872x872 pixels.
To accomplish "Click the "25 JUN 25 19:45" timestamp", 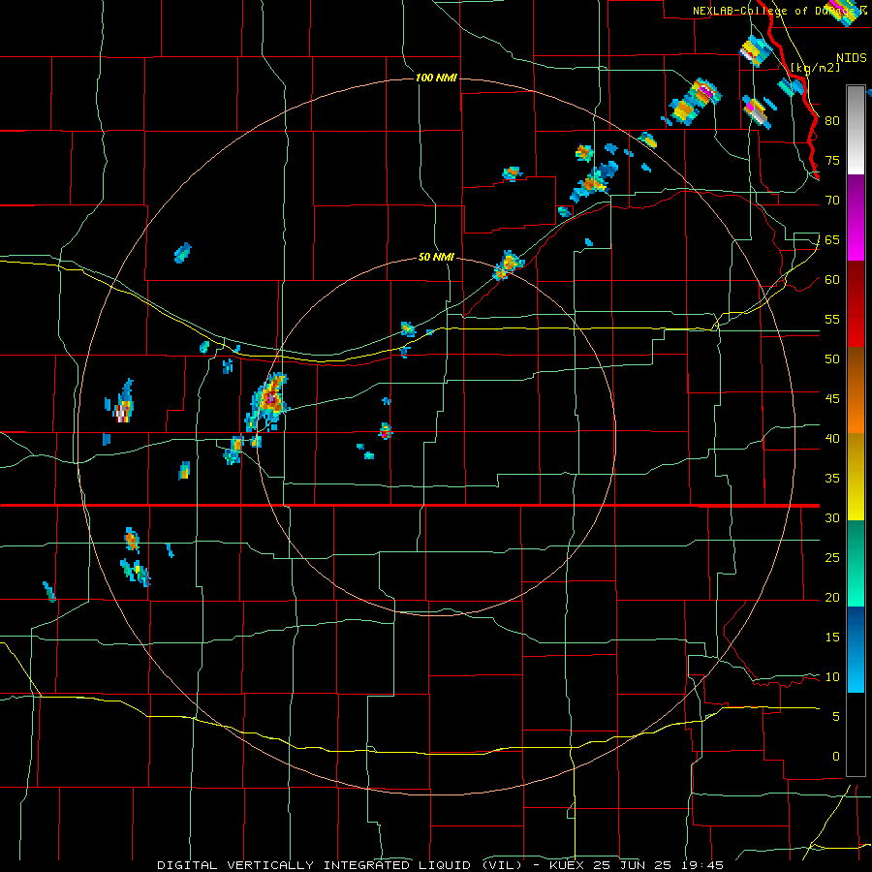I will pyautogui.click(x=660, y=865).
